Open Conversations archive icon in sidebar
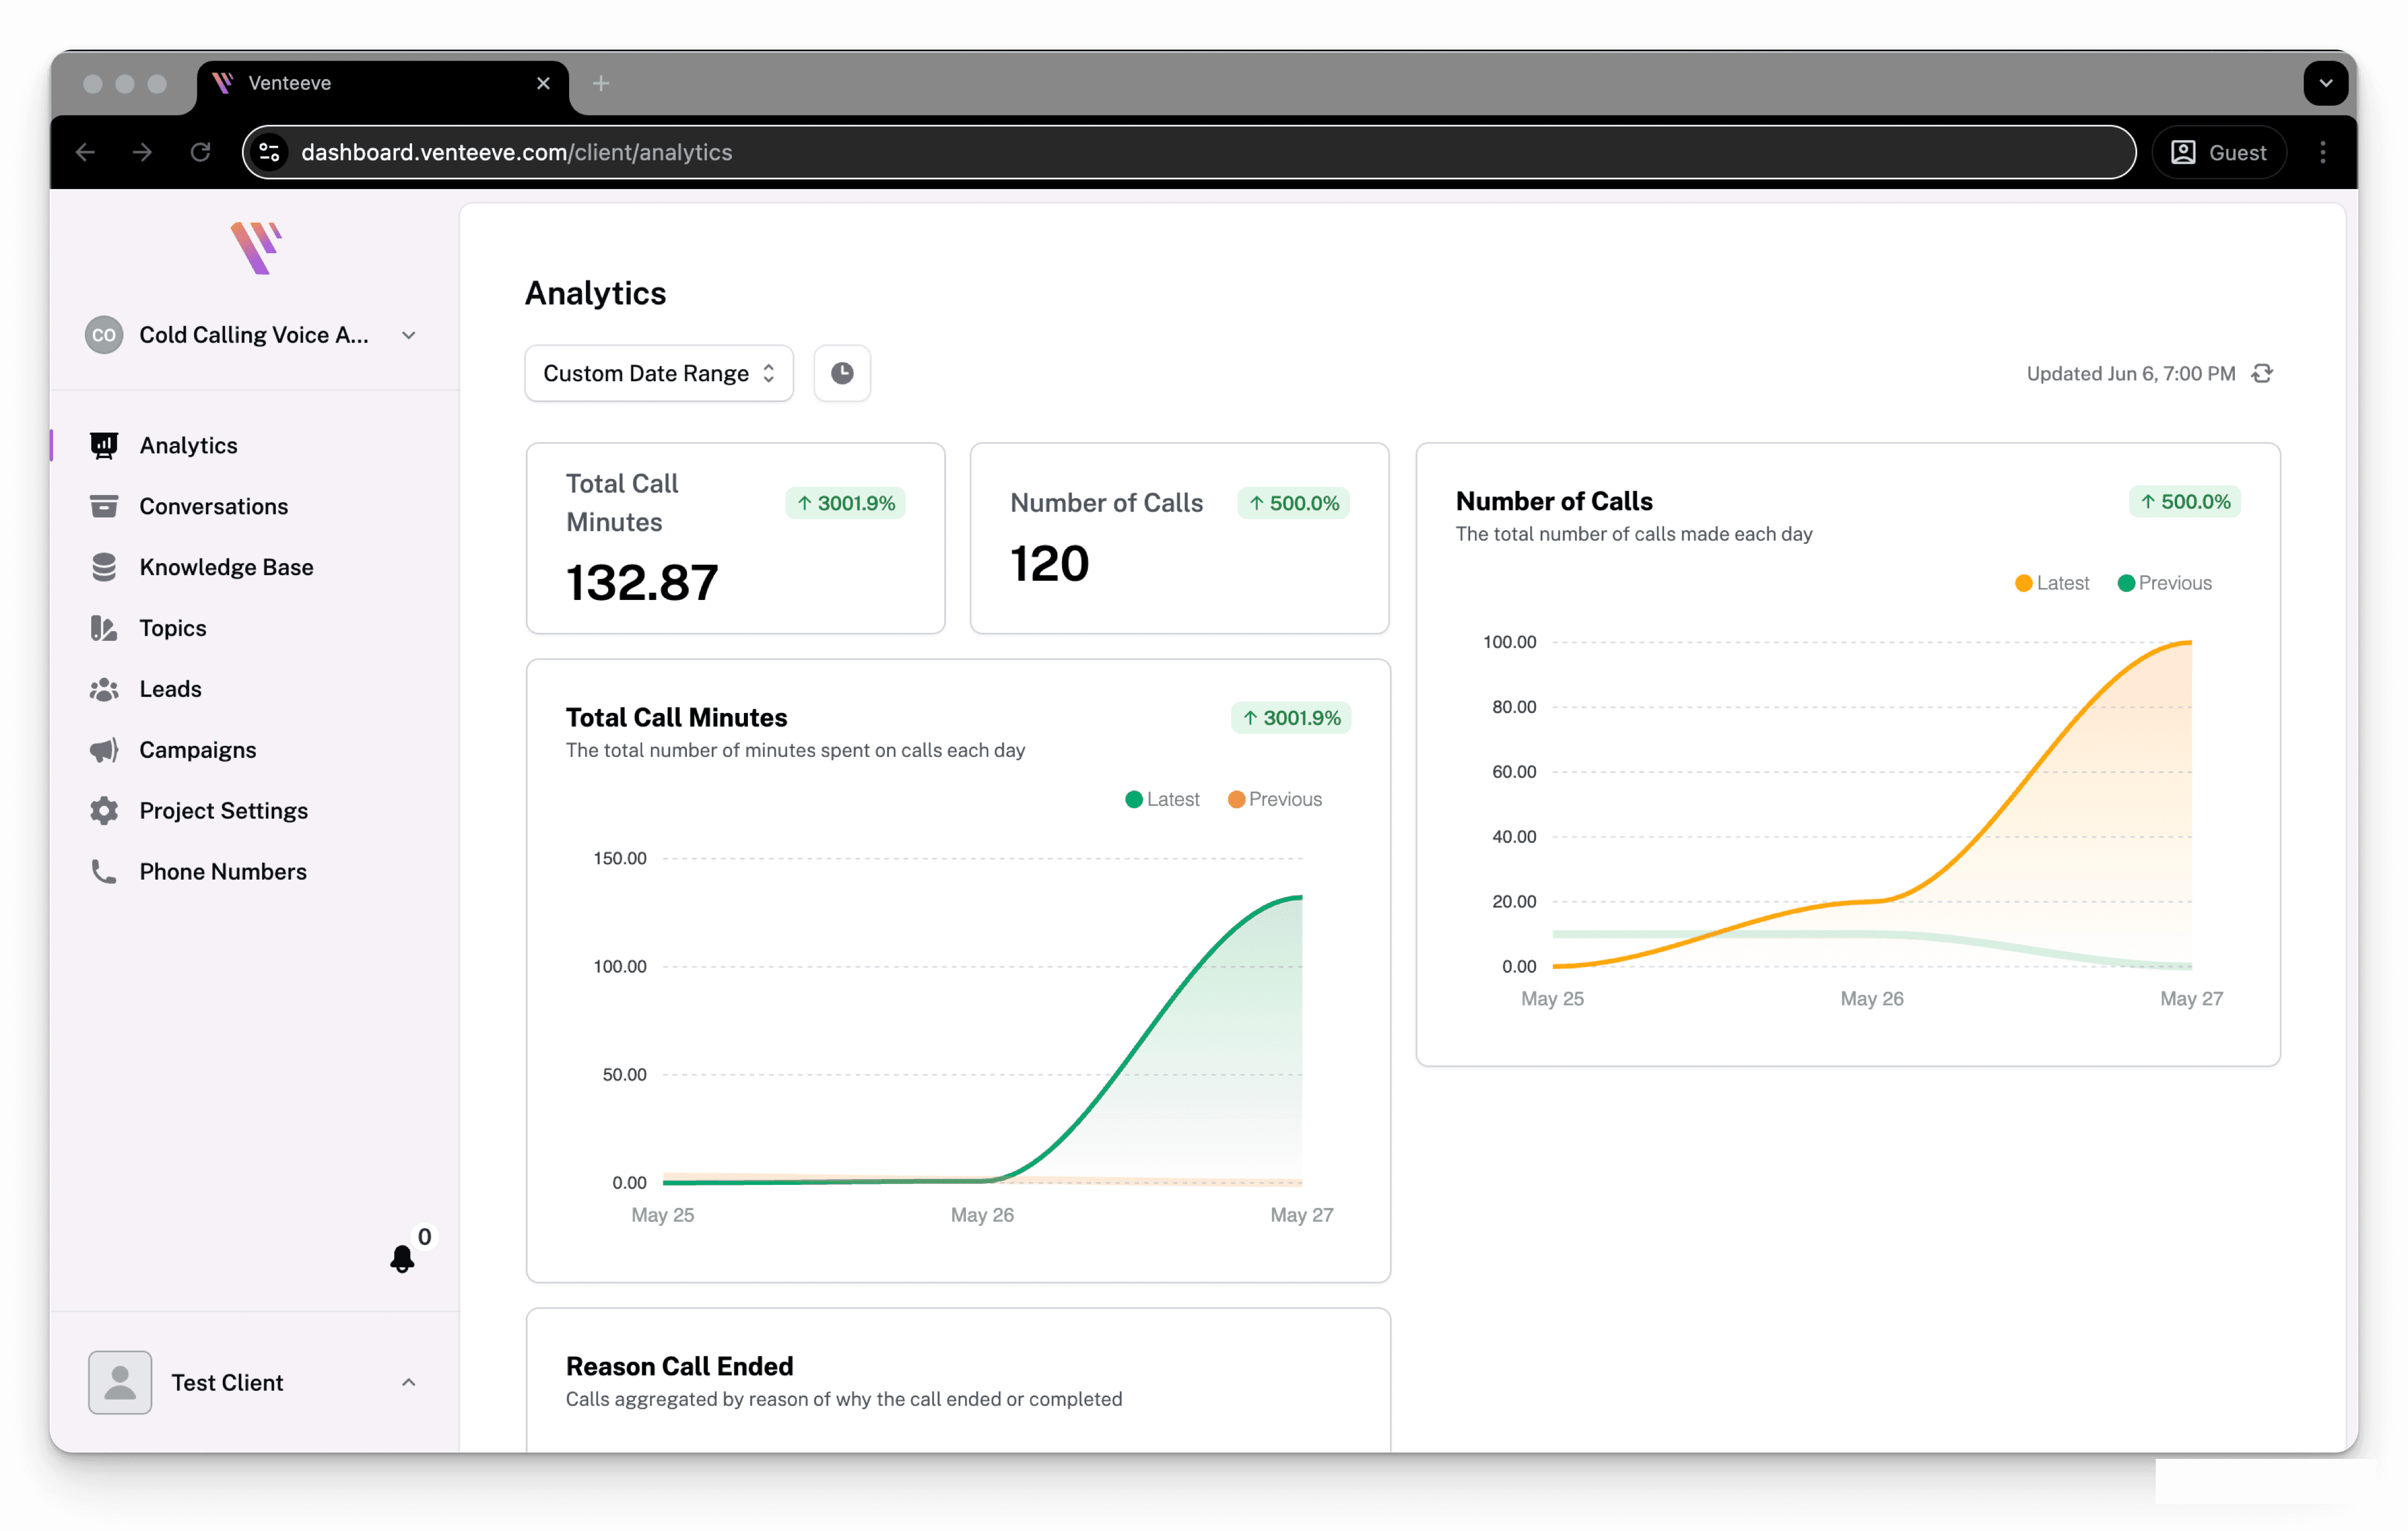This screenshot has height=1531, width=2408. [x=104, y=506]
